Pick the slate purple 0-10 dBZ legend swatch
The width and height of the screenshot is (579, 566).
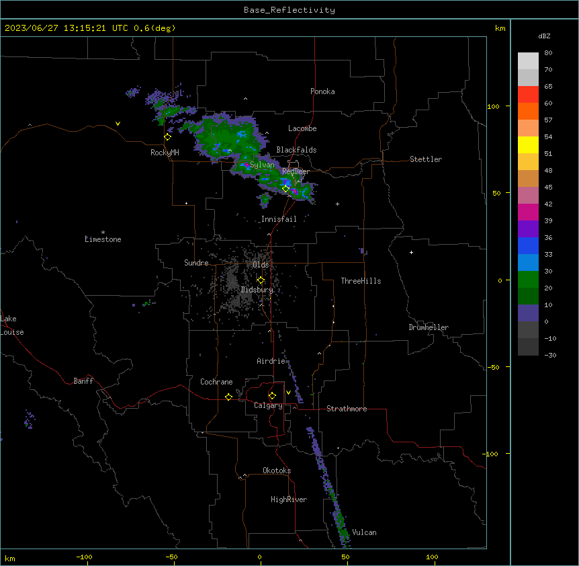click(x=528, y=313)
